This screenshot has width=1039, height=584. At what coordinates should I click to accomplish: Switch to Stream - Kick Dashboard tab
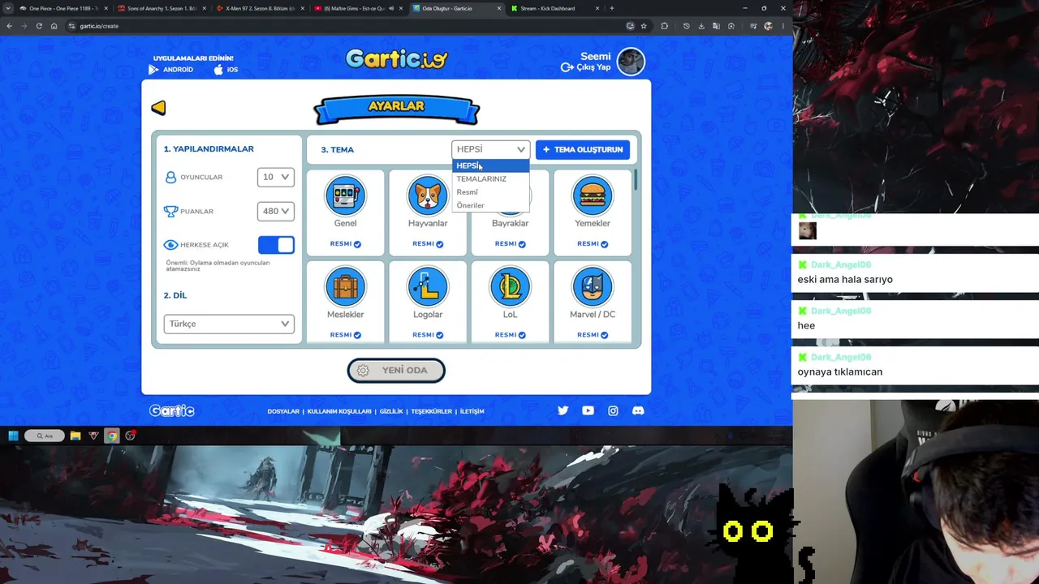[556, 8]
